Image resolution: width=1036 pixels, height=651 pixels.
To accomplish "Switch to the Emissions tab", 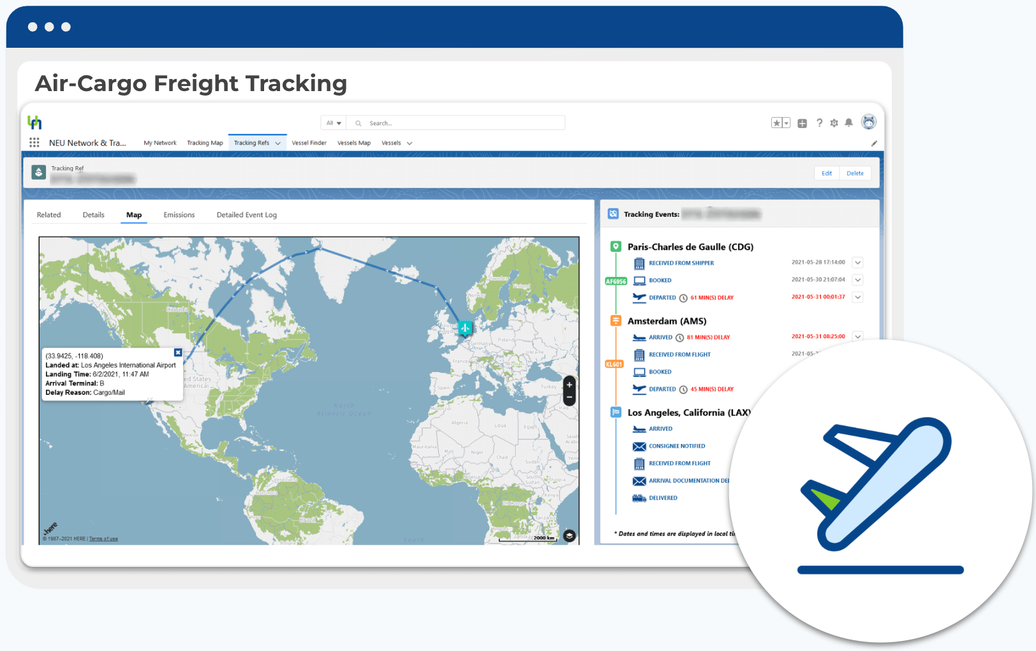I will point(179,215).
